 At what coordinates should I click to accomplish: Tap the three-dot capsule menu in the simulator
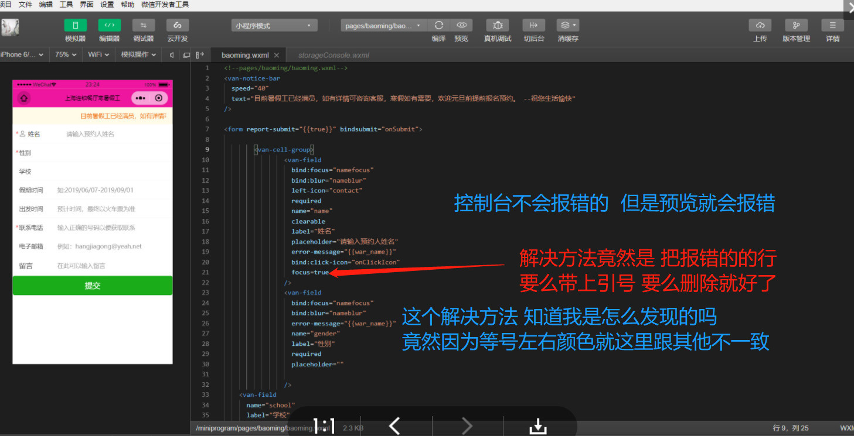[x=141, y=98]
